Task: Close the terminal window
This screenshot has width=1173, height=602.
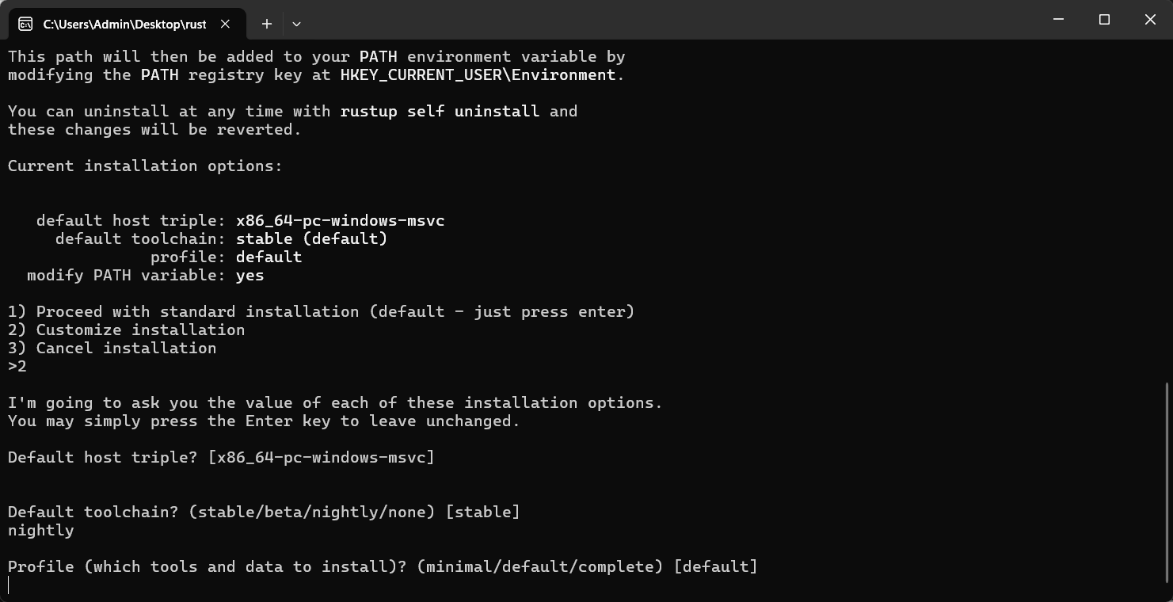Action: point(1150,20)
